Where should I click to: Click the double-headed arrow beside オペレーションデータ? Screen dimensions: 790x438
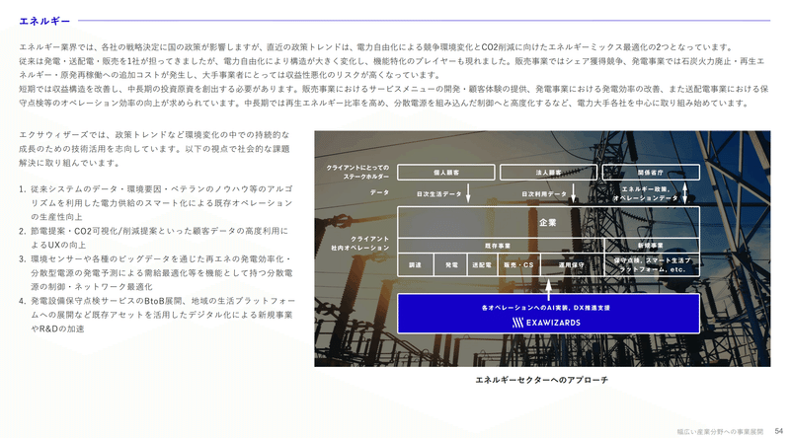pyautogui.click(x=684, y=193)
